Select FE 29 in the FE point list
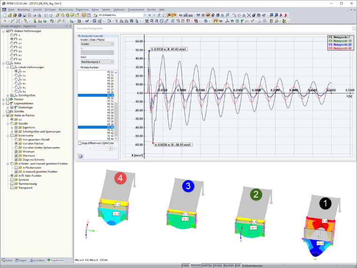 point(96,95)
